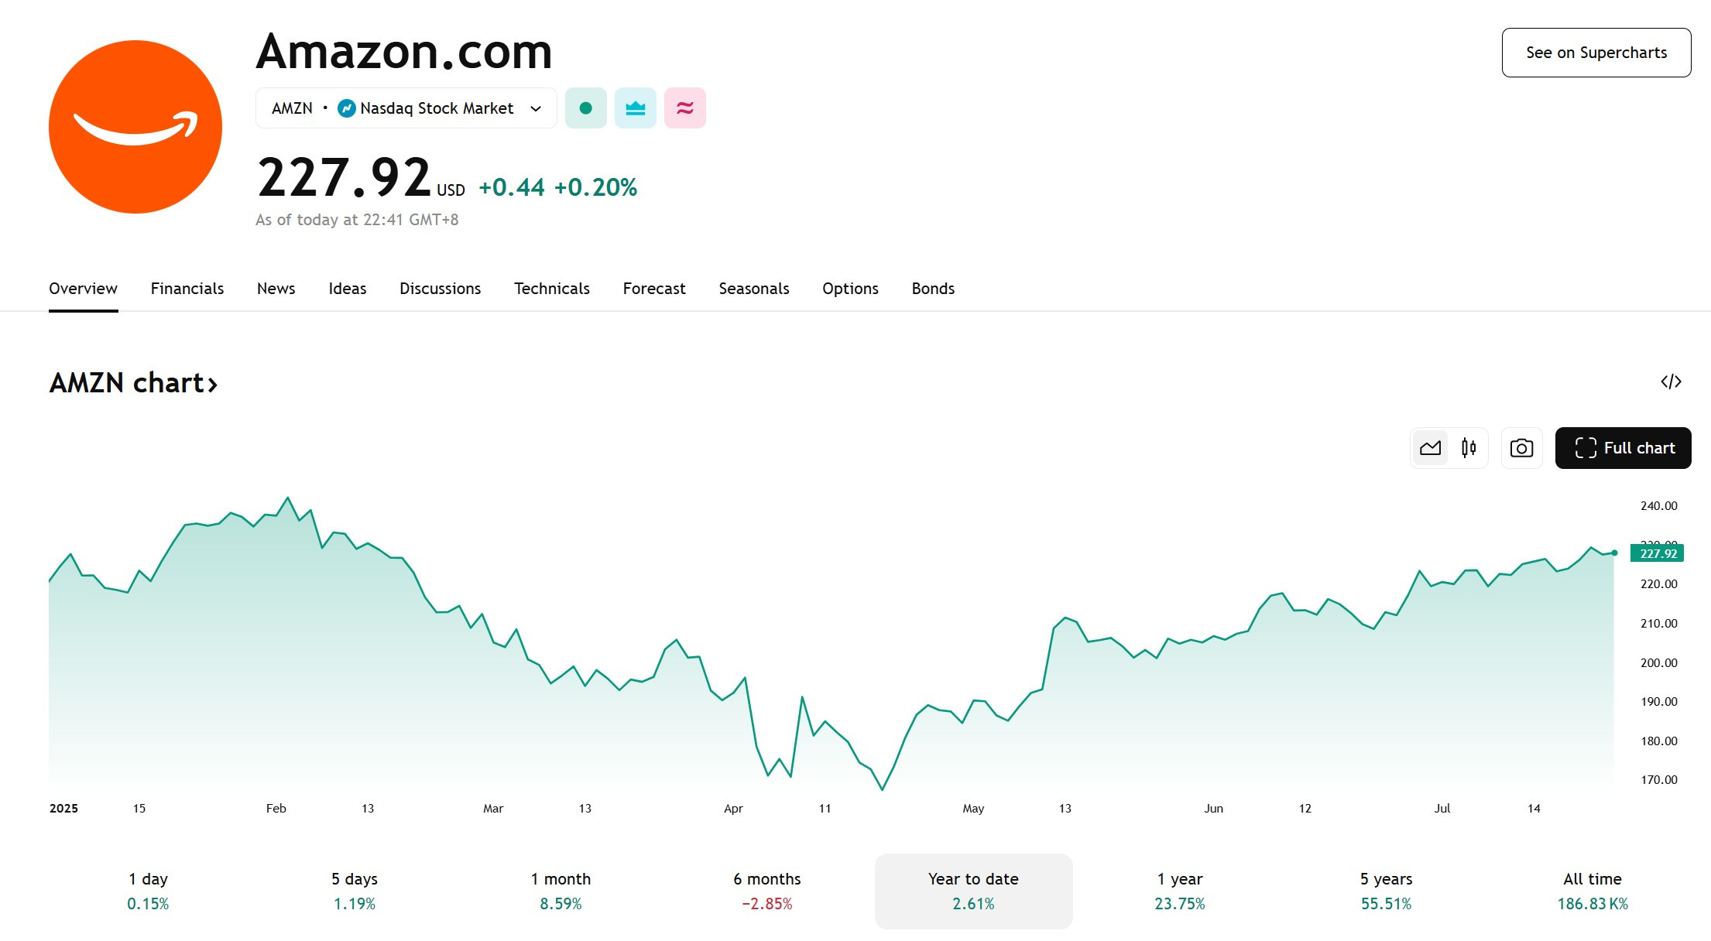The width and height of the screenshot is (1711, 941).
Task: Click the 227.92 price label on axis
Action: [x=1658, y=553]
